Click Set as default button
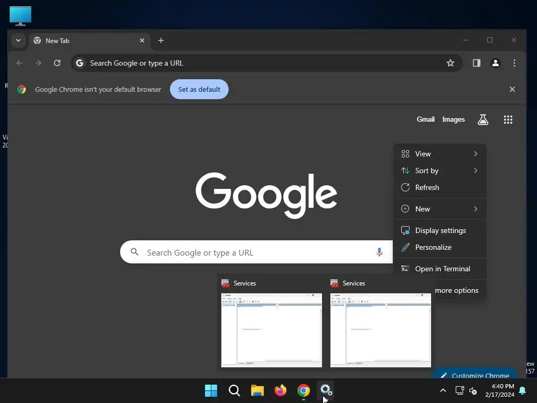Image resolution: width=537 pixels, height=403 pixels. click(x=199, y=89)
